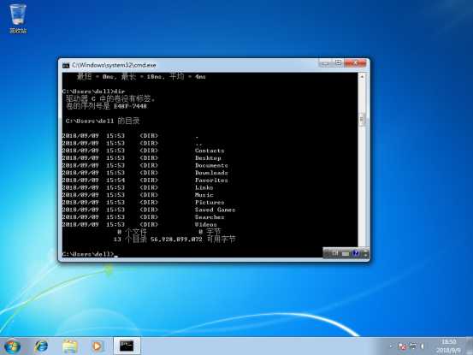Viewport: 473px width, 355px height.
Task: Open the taskbar clock and date
Action: pos(448,346)
